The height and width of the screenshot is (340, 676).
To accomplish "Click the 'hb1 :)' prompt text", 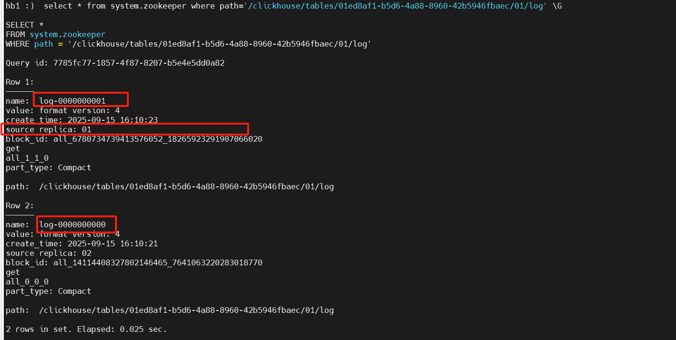I will [x=19, y=6].
